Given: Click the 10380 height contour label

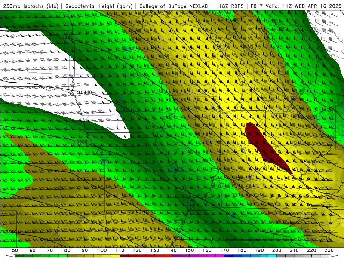Looking at the screenshot, I should [66, 37].
